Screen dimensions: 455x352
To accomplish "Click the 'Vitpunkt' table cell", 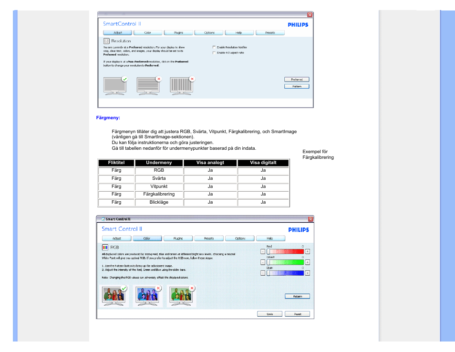I will [x=159, y=186].
